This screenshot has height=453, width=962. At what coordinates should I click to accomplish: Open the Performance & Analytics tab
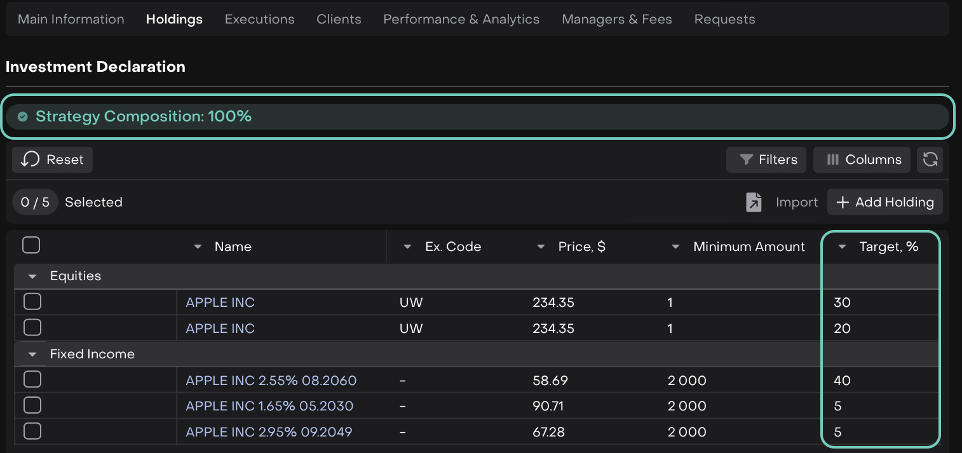461,19
